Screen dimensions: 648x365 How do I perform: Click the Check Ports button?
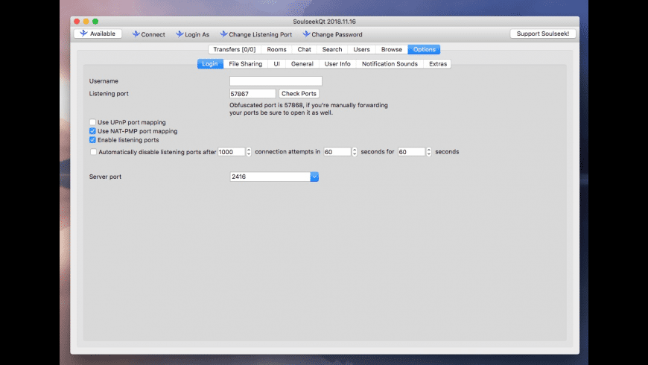[299, 94]
